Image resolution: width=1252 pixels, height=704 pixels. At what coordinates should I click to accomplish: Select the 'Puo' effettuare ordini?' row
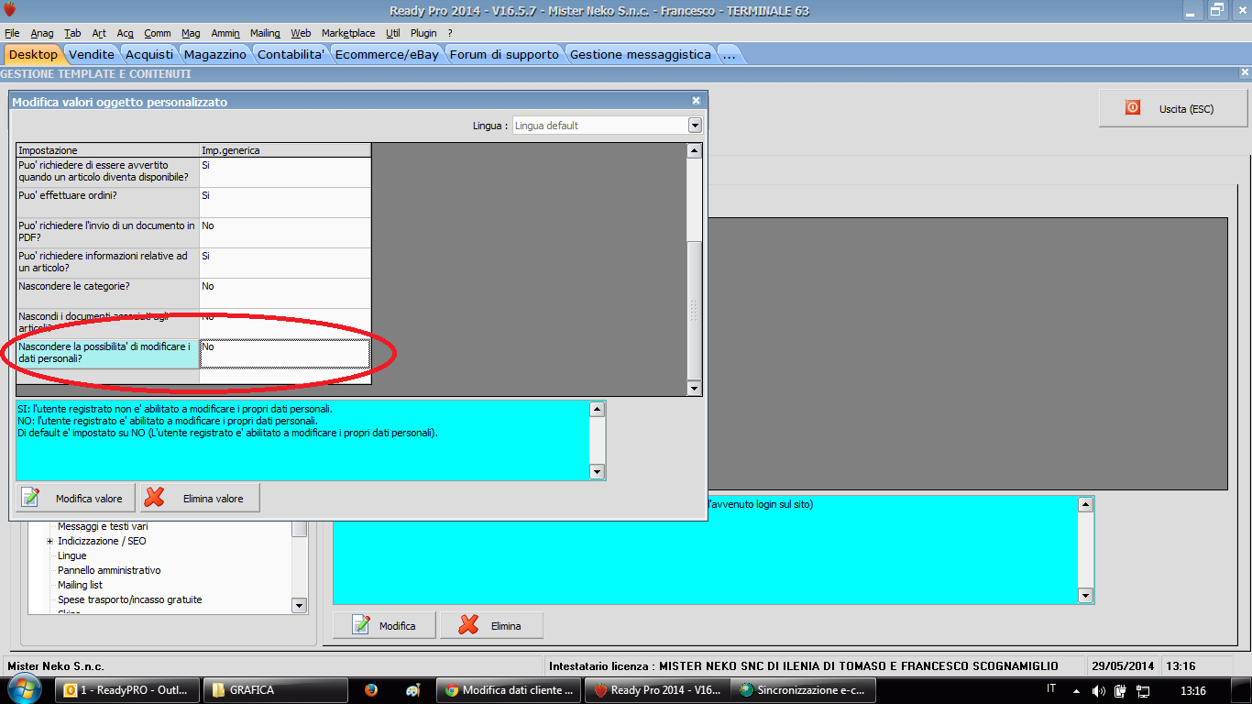(193, 203)
